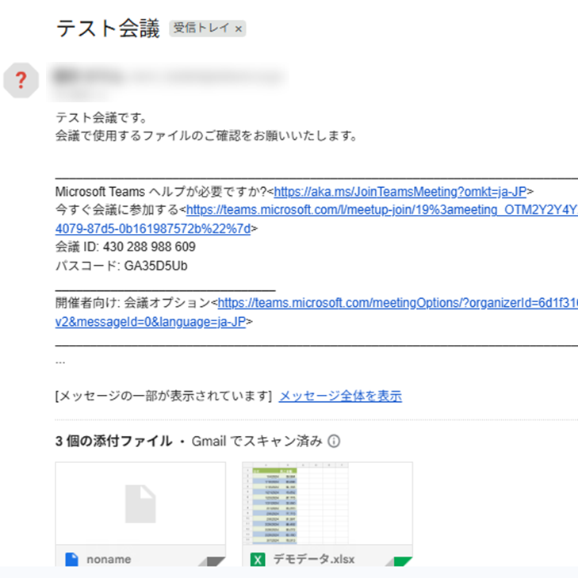Viewport: 578px width, 578px height.
Task: Click the Gmail でスキャン済み text
Action: 257,442
